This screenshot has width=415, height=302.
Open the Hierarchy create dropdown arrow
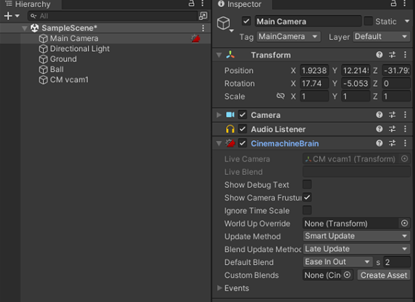17,16
